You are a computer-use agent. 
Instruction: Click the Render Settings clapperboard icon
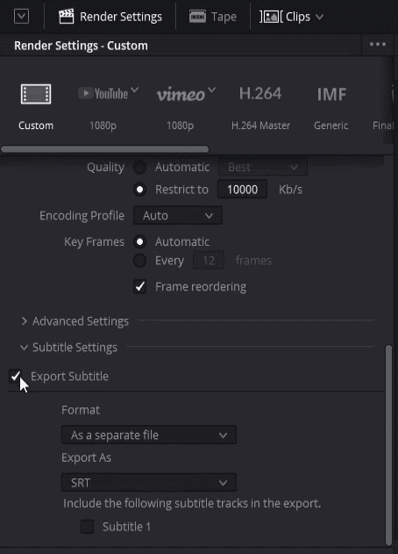[66, 17]
